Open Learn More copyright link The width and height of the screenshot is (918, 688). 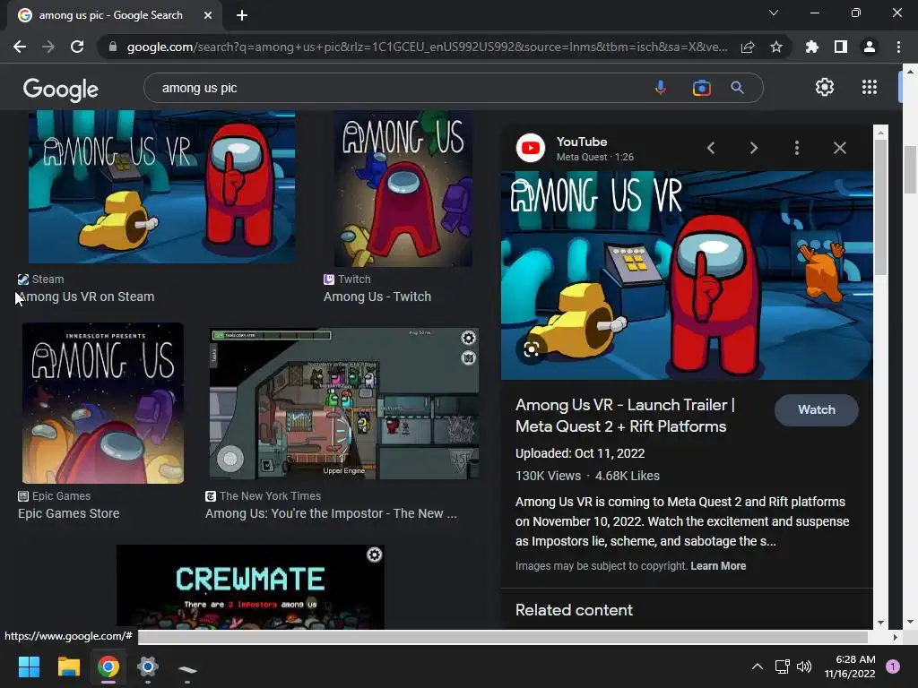[718, 566]
